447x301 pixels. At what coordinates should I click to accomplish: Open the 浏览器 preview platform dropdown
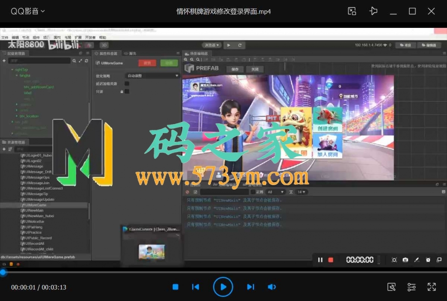tap(212, 45)
